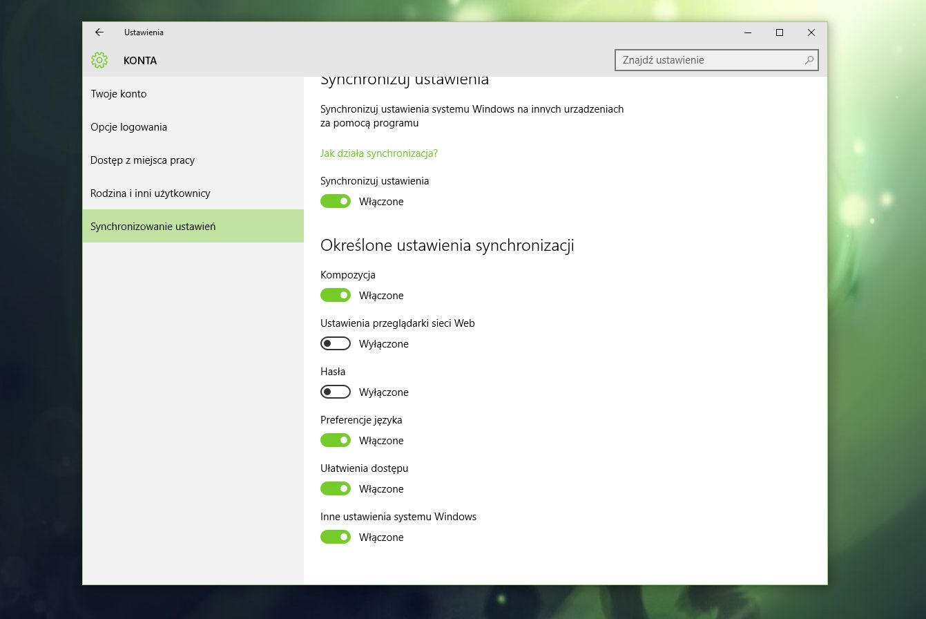Screen dimensions: 926x619
Task: Disable the Synchronizuj ustawienia toggle
Action: point(336,201)
